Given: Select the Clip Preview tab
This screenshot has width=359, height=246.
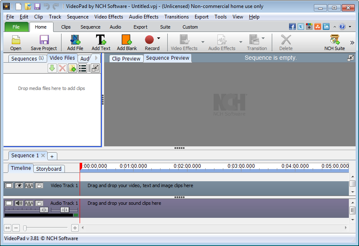Looking at the screenshot, I should click(x=126, y=59).
